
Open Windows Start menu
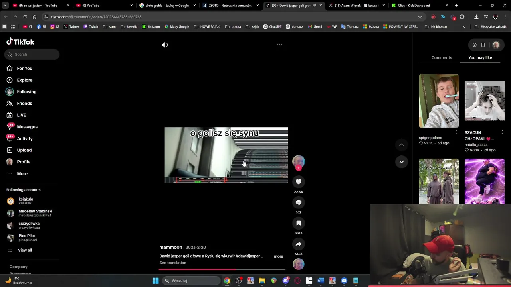click(155, 281)
